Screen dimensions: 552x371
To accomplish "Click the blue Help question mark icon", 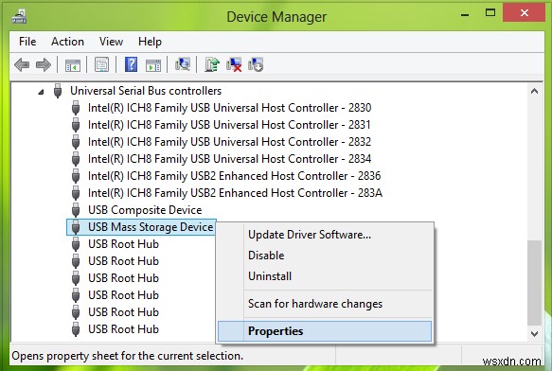I will 131,64.
